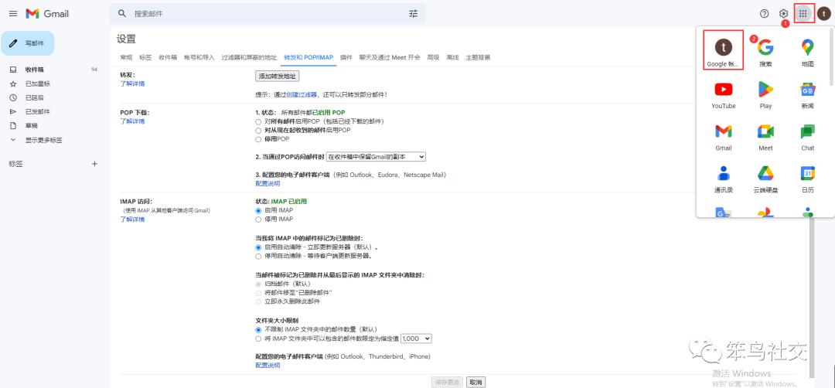The height and width of the screenshot is (388, 835).
Task: Open Google Maps from the apps panel
Action: tap(807, 52)
